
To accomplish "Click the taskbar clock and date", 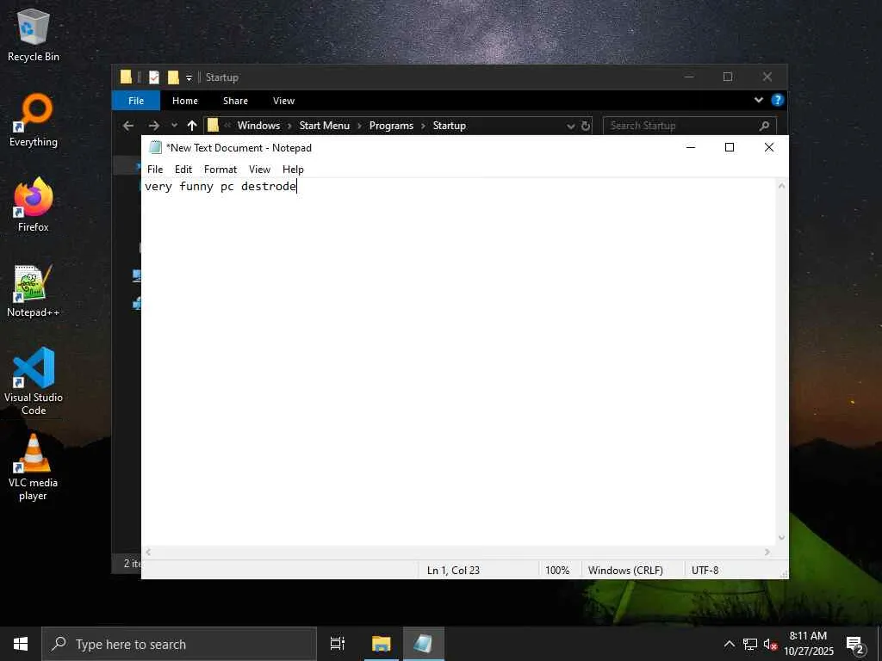I will click(809, 644).
